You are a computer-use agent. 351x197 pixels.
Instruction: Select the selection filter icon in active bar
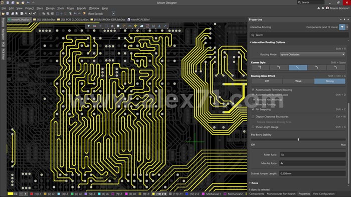click(89, 26)
